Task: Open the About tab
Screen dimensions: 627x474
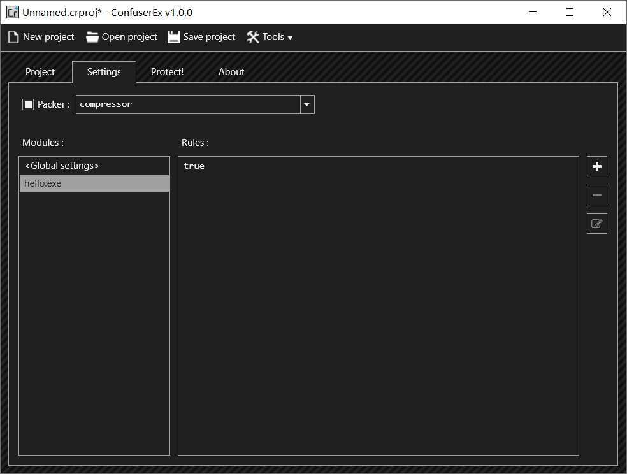Action: click(231, 72)
